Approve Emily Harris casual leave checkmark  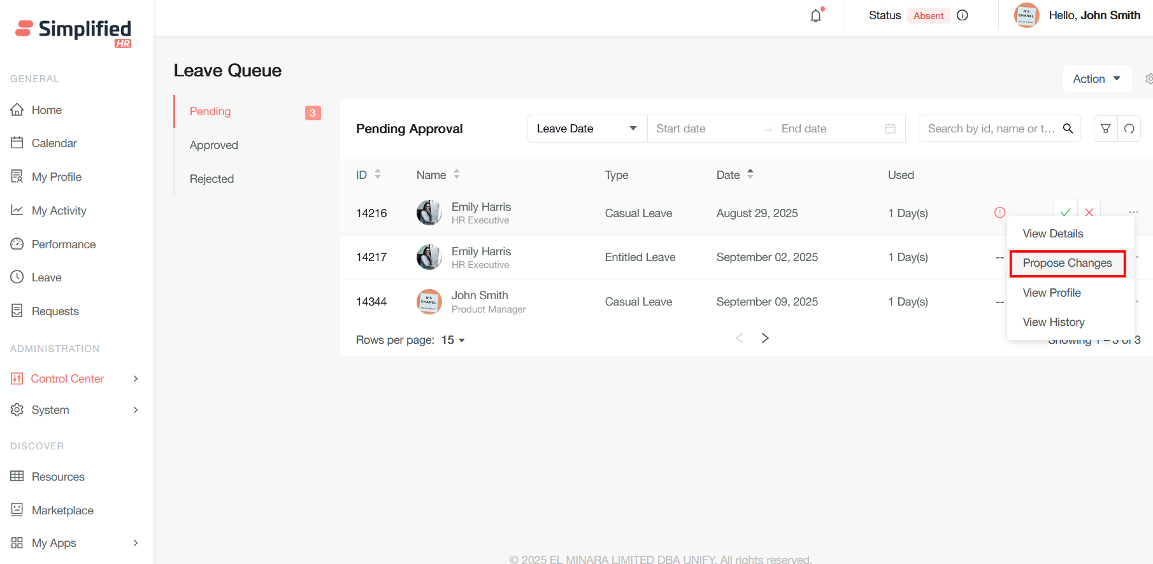click(x=1065, y=211)
